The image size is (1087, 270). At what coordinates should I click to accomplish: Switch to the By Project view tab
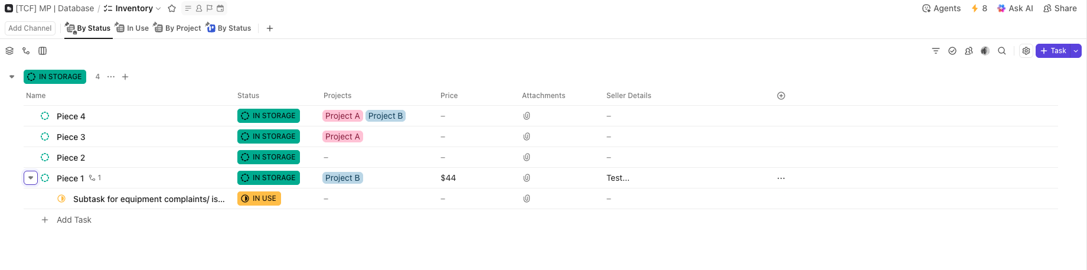pos(178,28)
